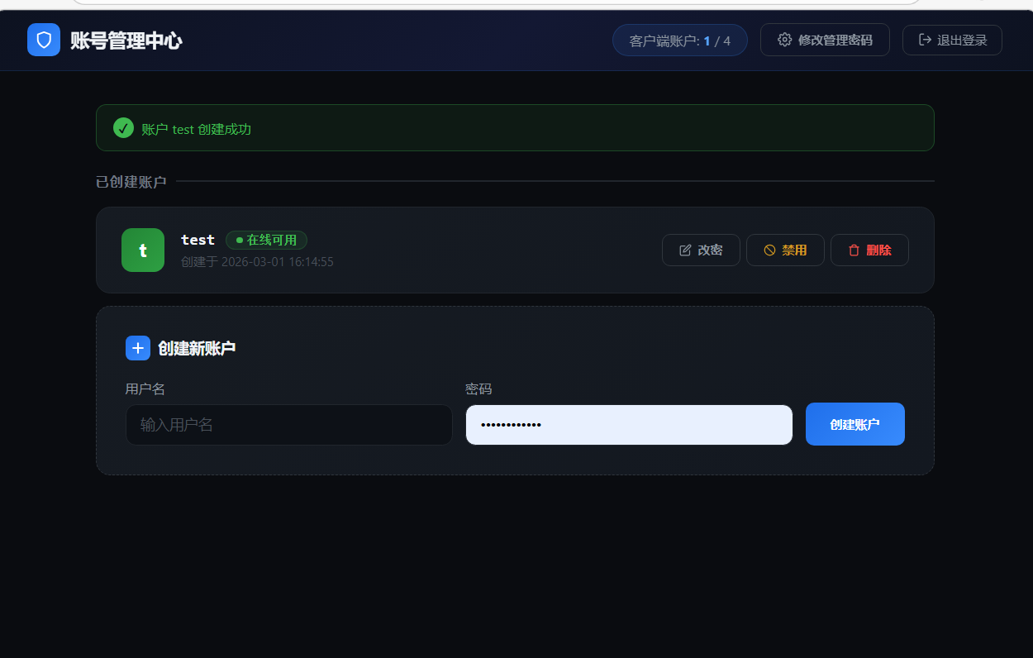This screenshot has height=658, width=1033.
Task: Click the 在线可用 status badge
Action: pyautogui.click(x=266, y=240)
